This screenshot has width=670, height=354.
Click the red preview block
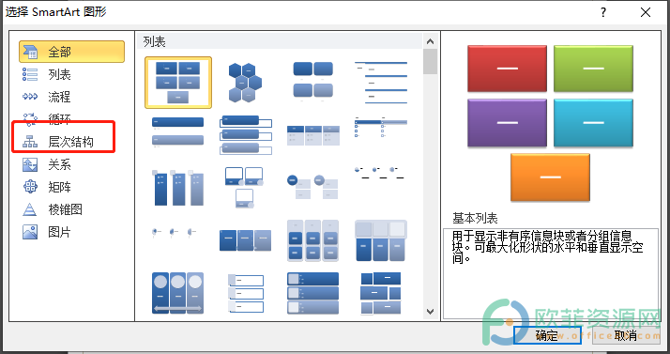pos(508,69)
